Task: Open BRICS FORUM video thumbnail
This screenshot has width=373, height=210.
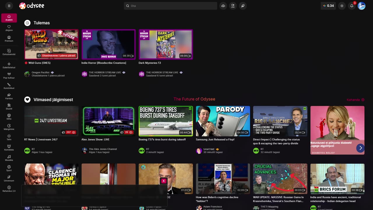Action: (337, 178)
